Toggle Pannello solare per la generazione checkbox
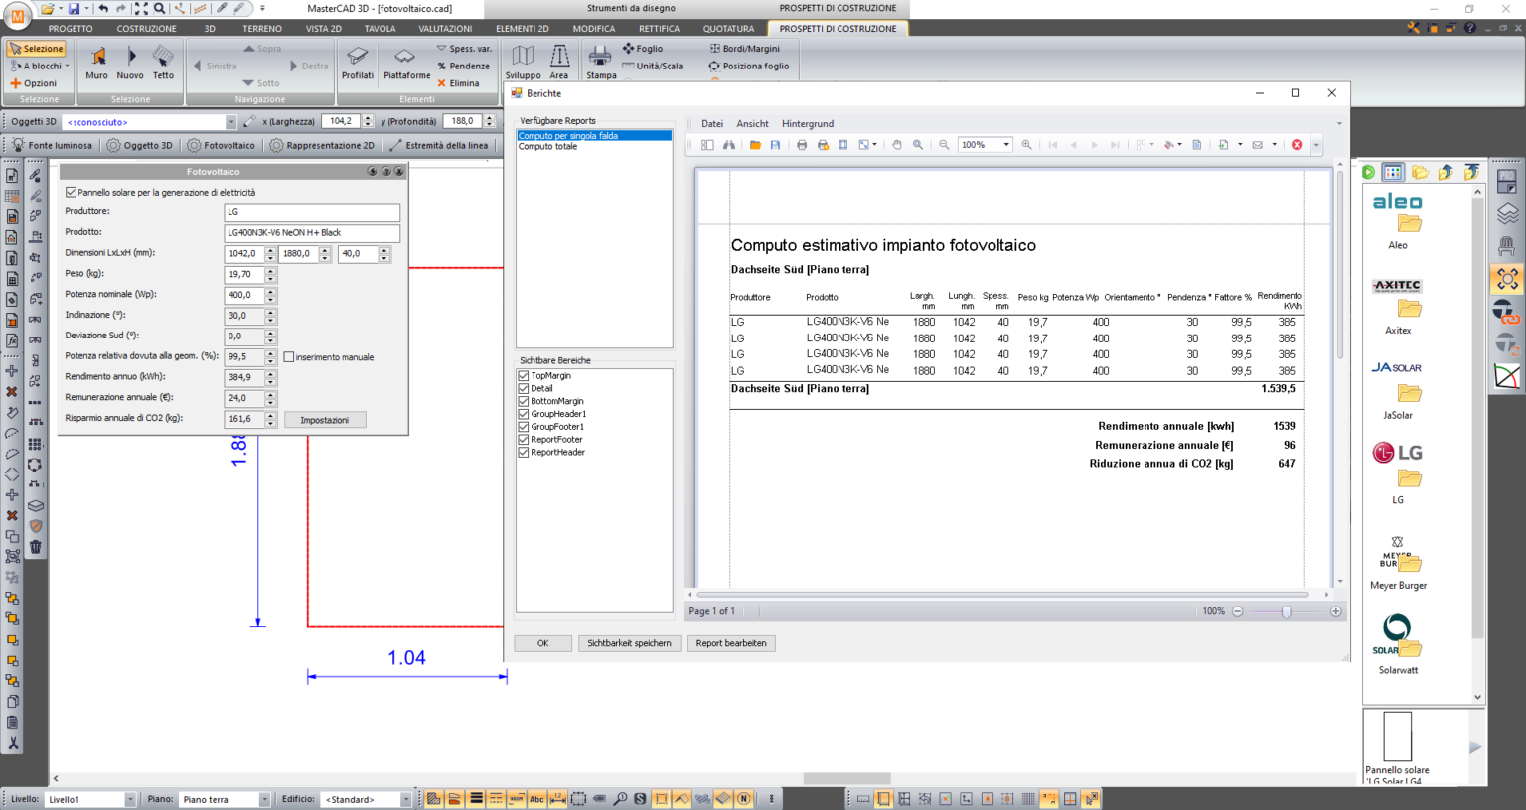 coord(71,193)
